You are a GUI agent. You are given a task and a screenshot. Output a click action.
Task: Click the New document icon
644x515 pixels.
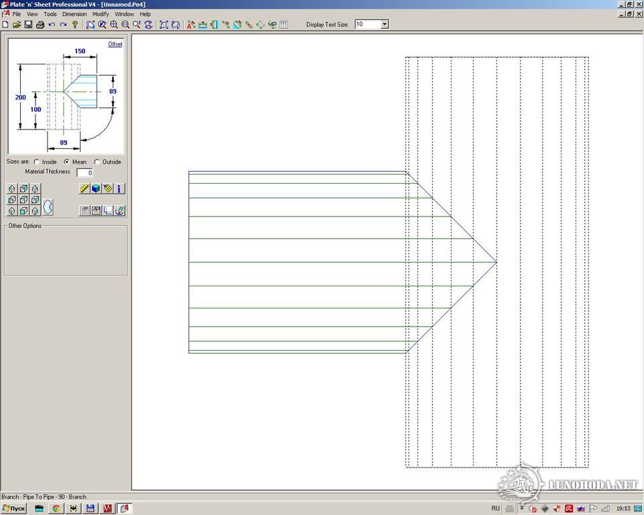pyautogui.click(x=5, y=25)
